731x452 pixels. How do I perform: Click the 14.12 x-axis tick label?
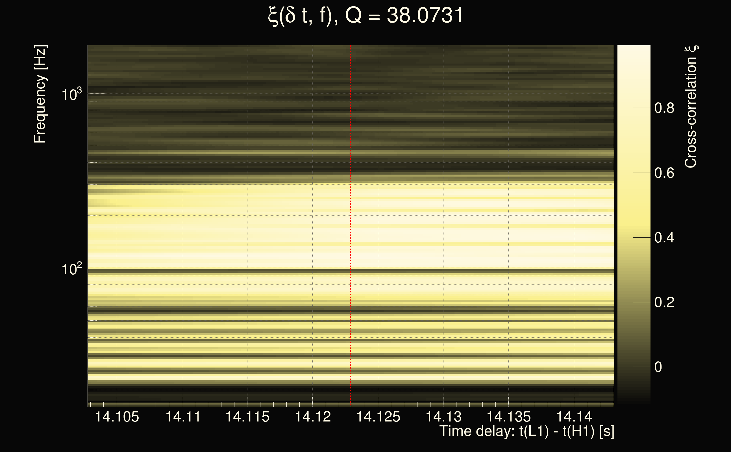coord(313,417)
